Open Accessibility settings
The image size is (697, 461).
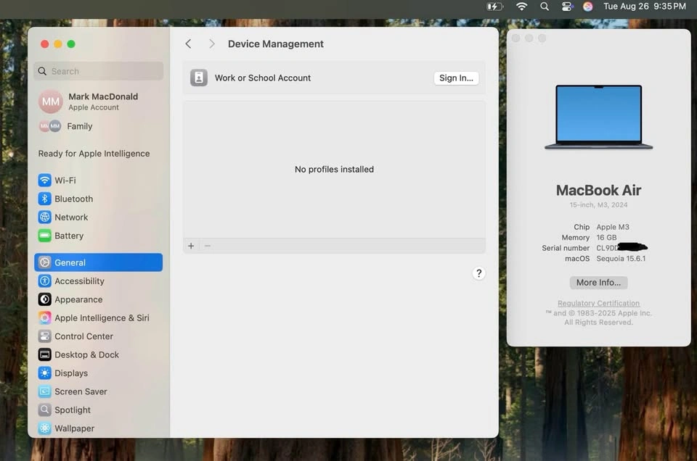pyautogui.click(x=78, y=281)
